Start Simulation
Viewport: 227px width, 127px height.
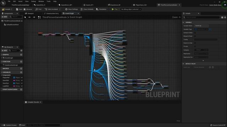click(101, 9)
